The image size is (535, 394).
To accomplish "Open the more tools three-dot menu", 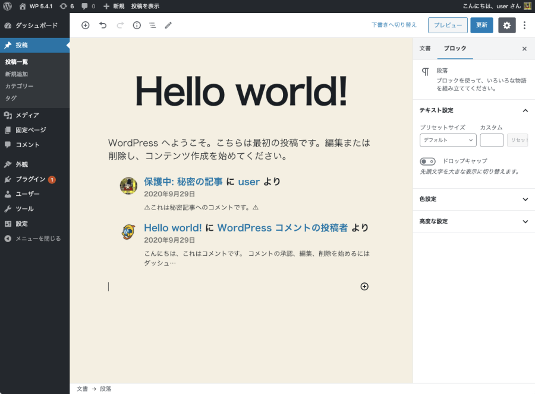I will 524,25.
